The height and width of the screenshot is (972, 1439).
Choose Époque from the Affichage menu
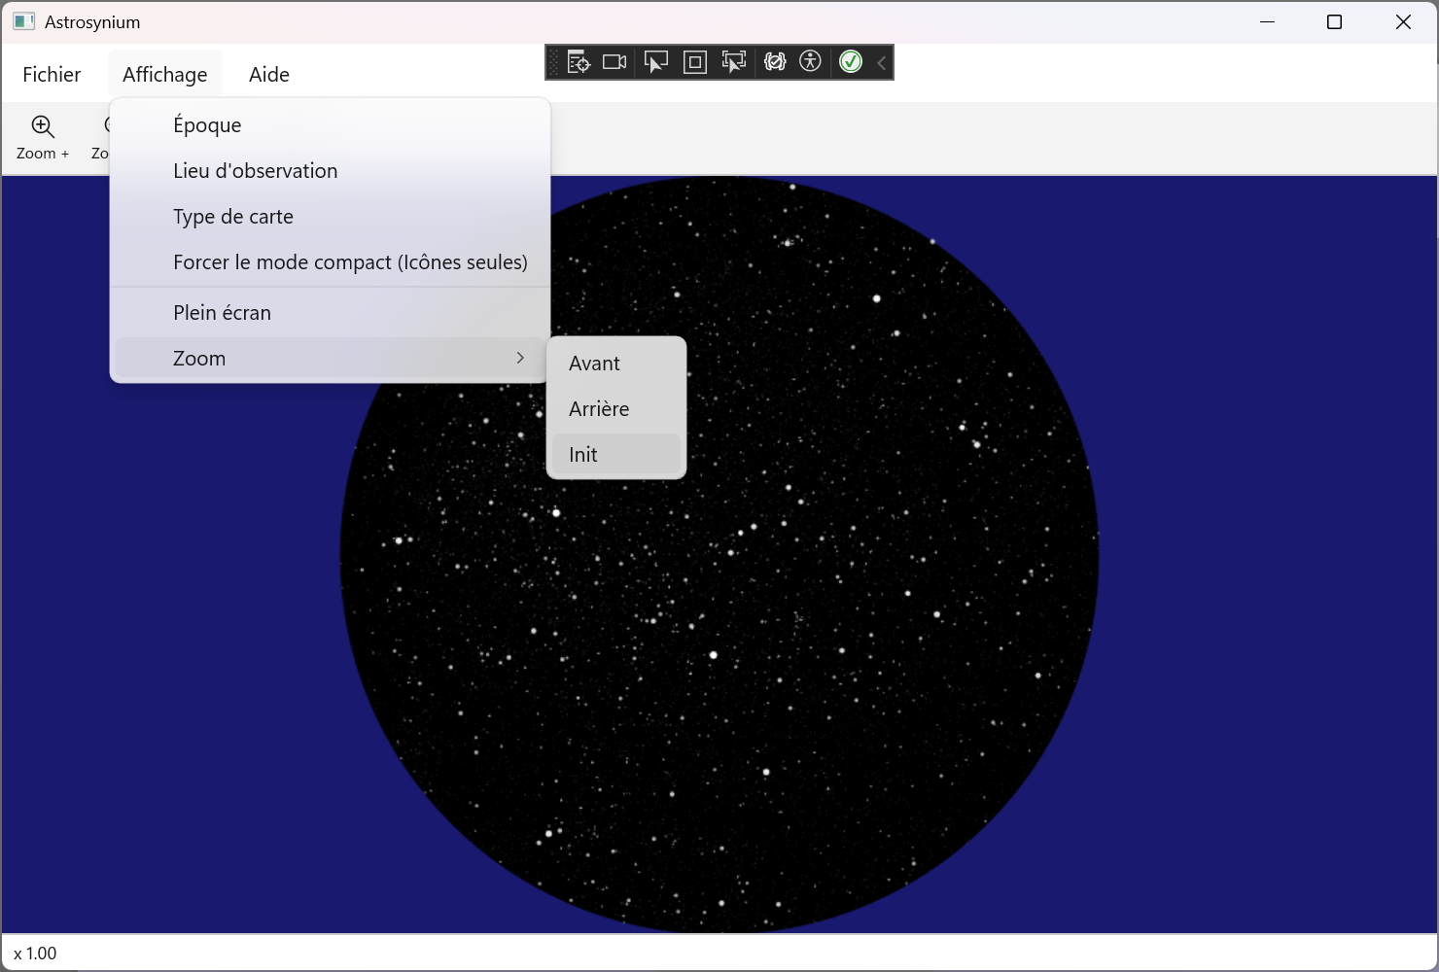[x=207, y=125]
